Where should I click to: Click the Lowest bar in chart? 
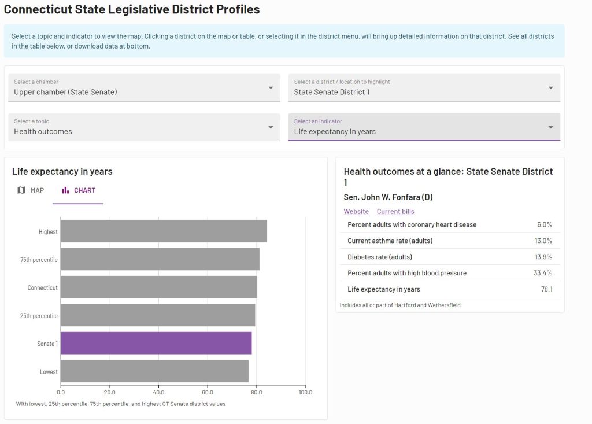[154, 371]
